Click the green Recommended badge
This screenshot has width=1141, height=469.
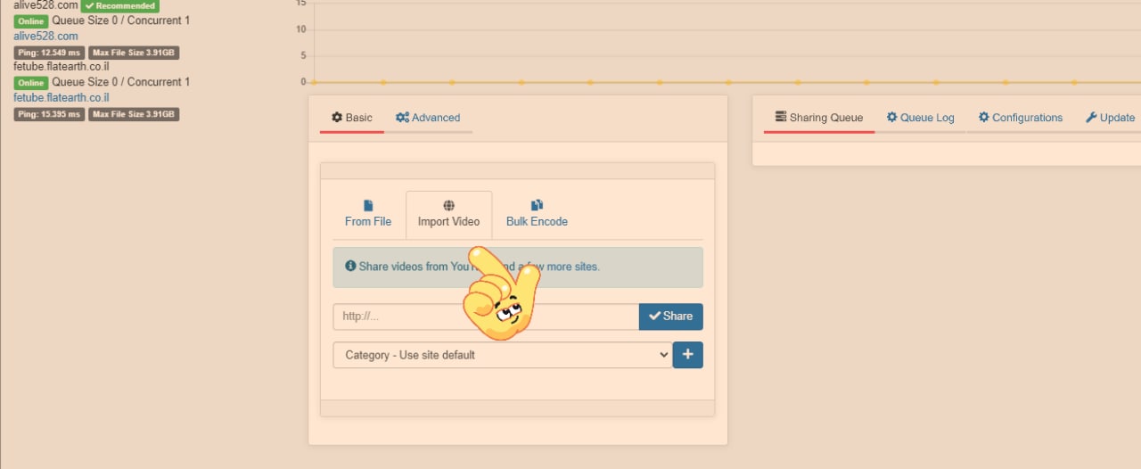click(119, 6)
